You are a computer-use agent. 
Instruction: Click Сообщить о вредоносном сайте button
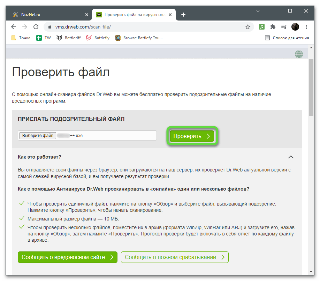(x=68, y=257)
